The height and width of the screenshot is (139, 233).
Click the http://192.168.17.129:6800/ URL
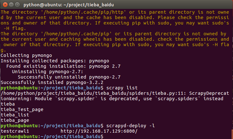pos(99,131)
